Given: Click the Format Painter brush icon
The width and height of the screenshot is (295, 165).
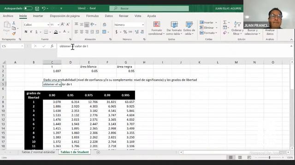Looking at the screenshot, I should point(14,33).
